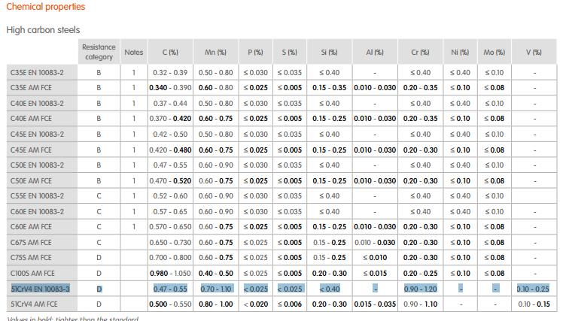Click carbon value '0.700 - 0.800'

coord(170,258)
